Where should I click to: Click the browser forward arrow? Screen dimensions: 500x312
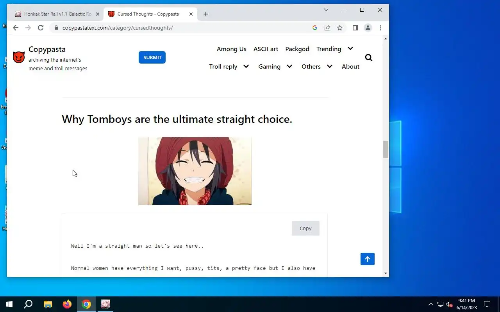(x=28, y=28)
